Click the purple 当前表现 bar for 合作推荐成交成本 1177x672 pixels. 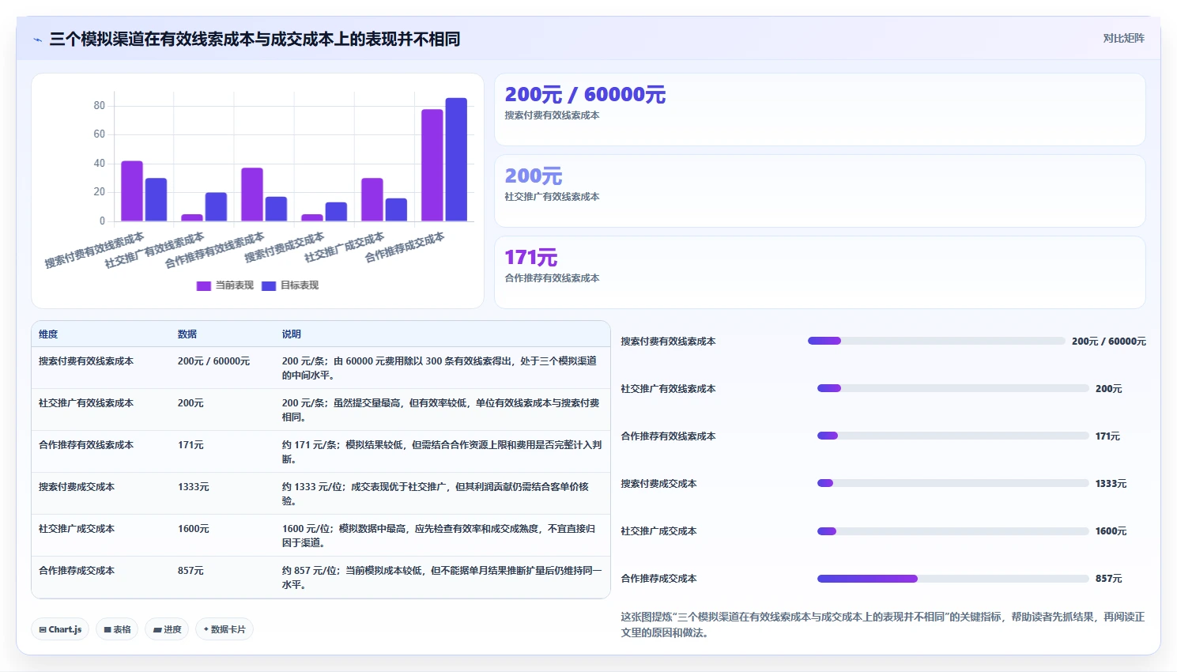(432, 165)
